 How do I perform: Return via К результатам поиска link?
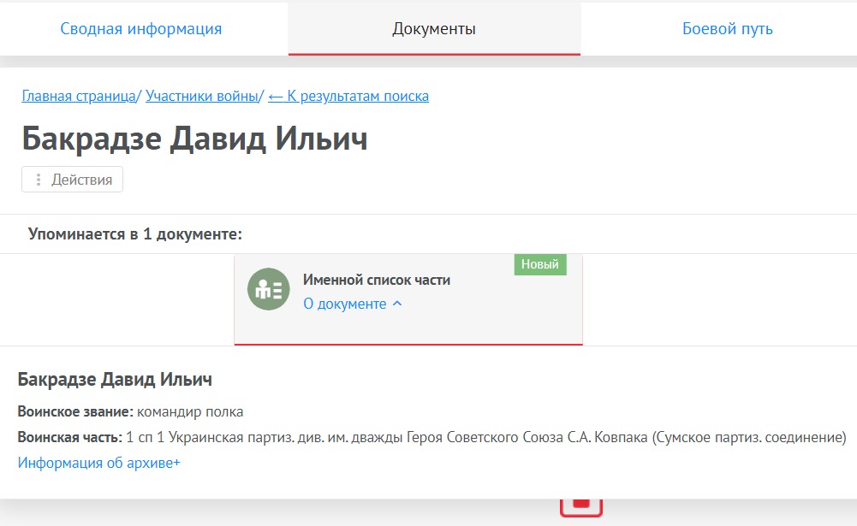tap(348, 96)
